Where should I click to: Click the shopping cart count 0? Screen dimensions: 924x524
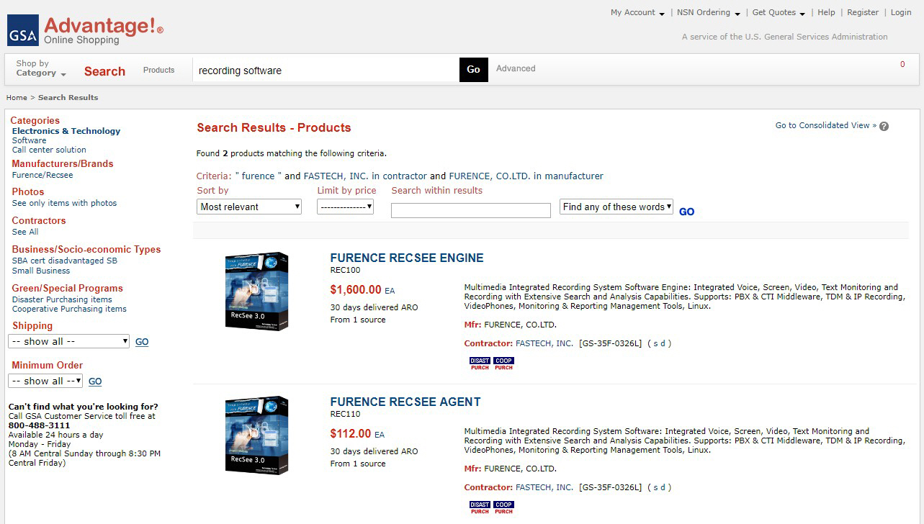point(902,64)
